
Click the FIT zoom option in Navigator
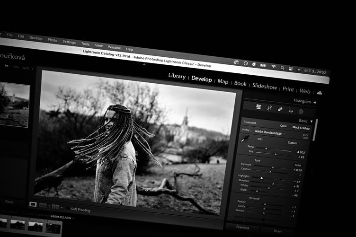tap(6, 66)
